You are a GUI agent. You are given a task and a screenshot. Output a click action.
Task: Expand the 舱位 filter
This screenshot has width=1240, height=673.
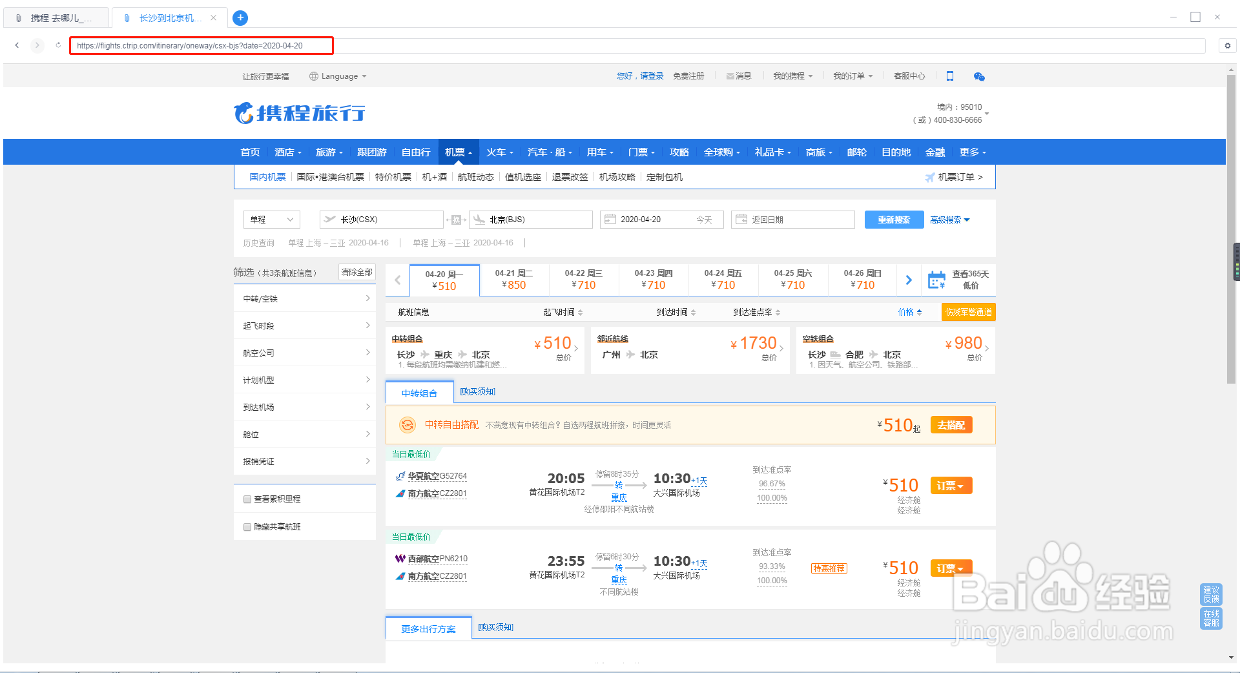tap(305, 434)
